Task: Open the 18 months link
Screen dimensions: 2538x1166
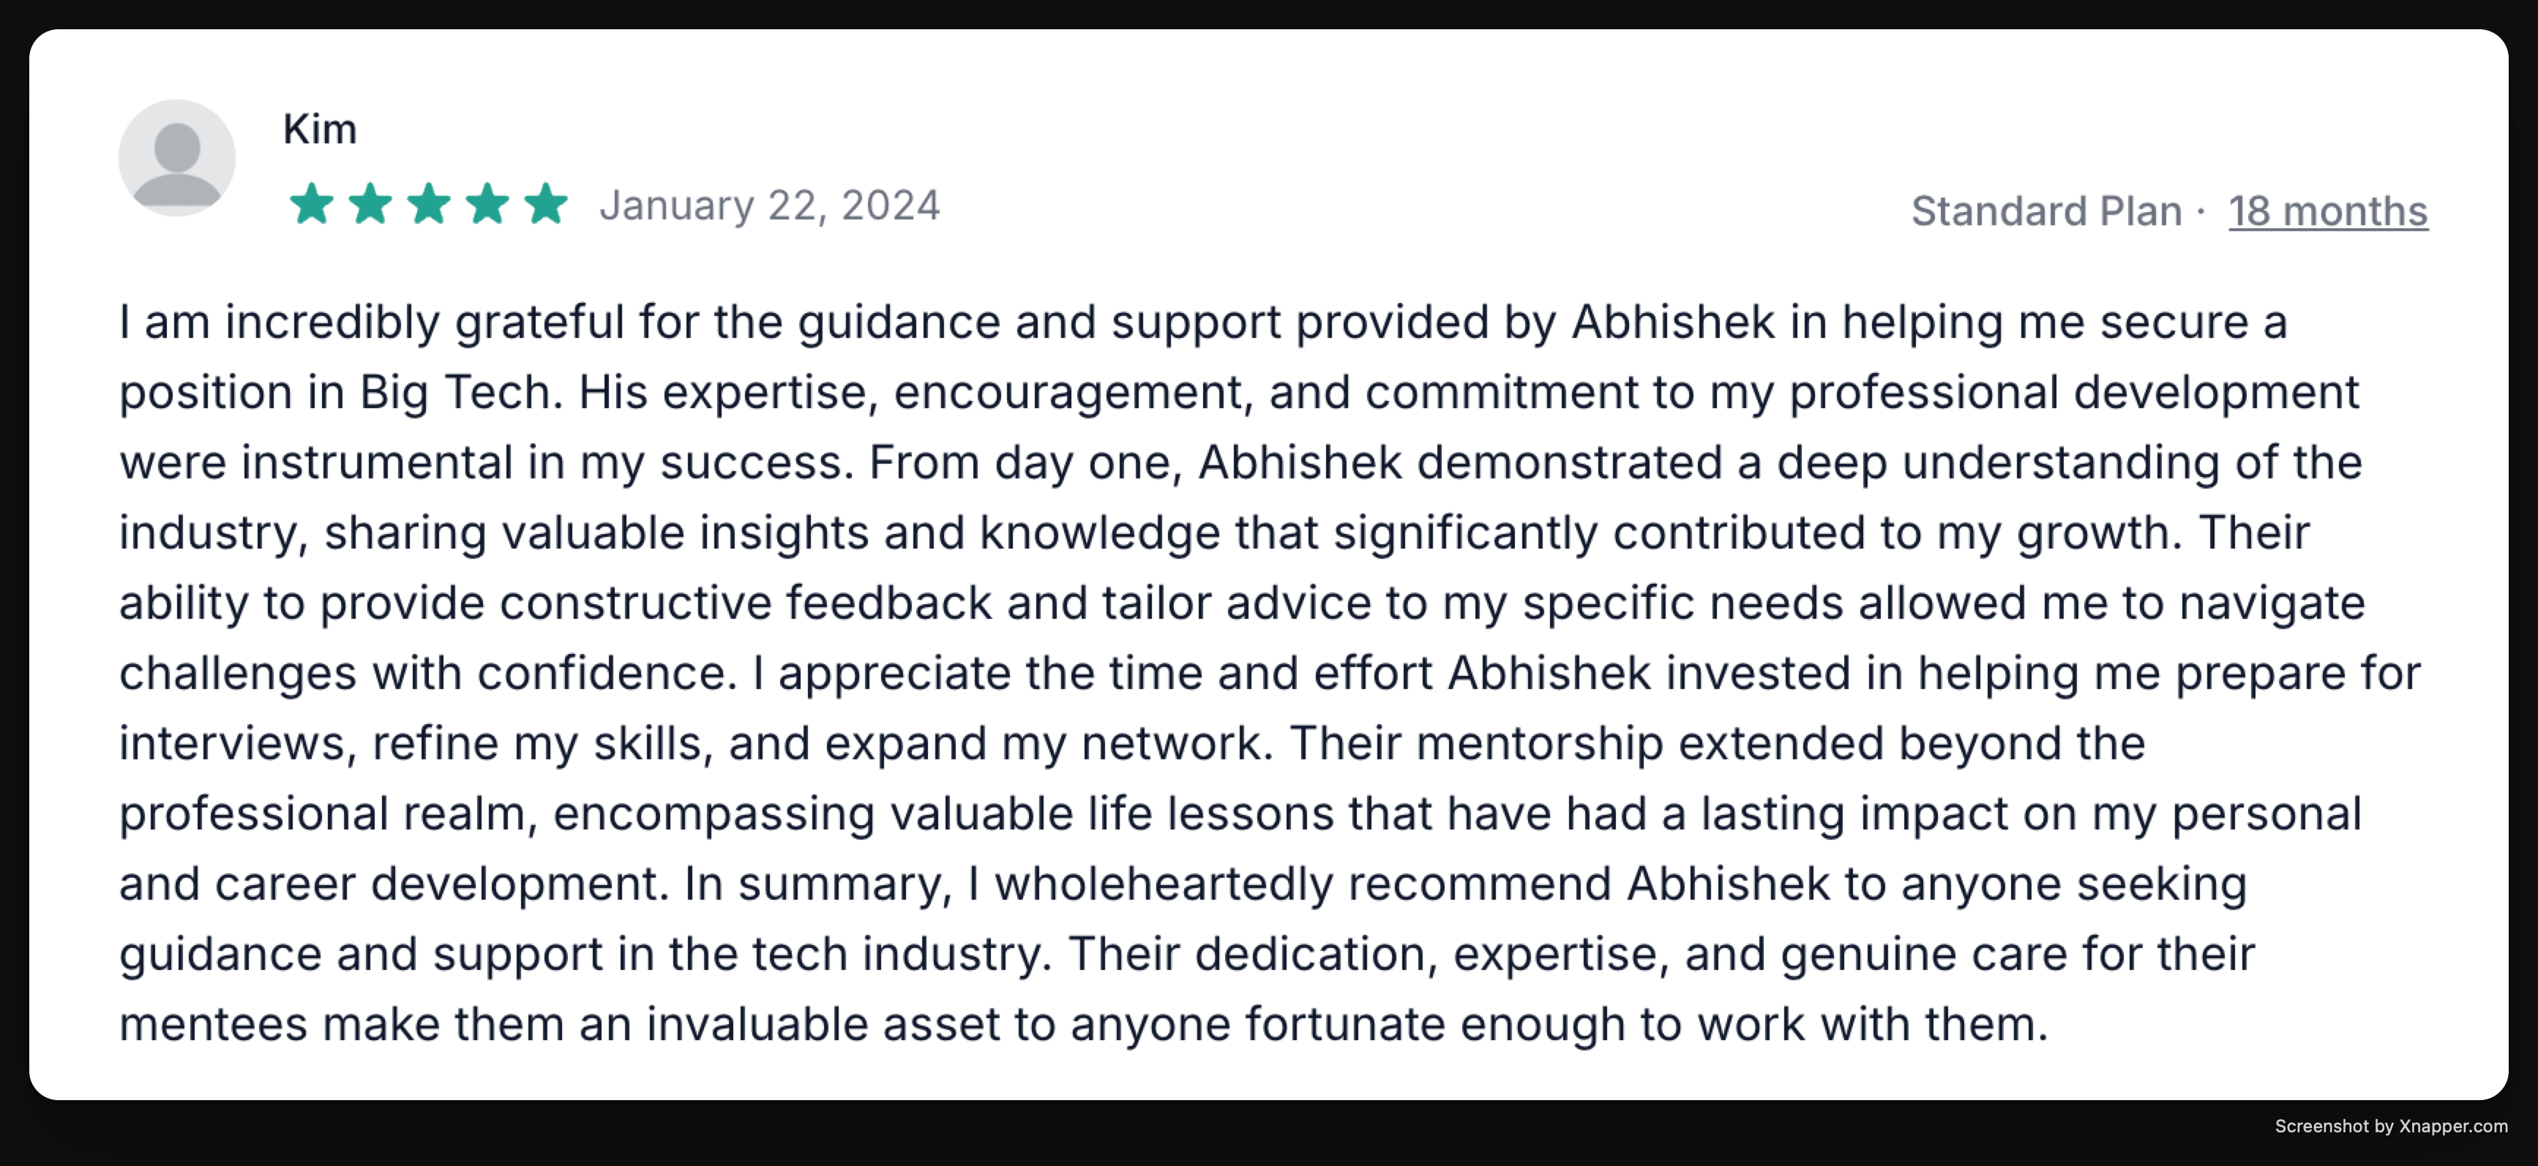Action: pyautogui.click(x=2327, y=211)
